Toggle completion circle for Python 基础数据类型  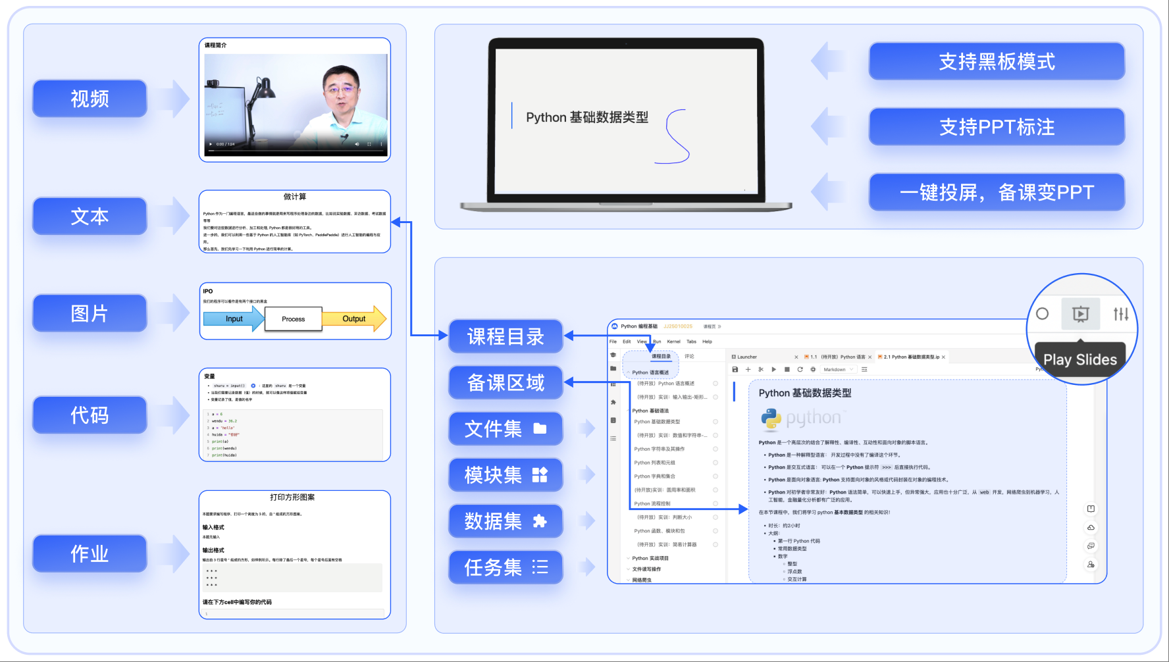715,422
